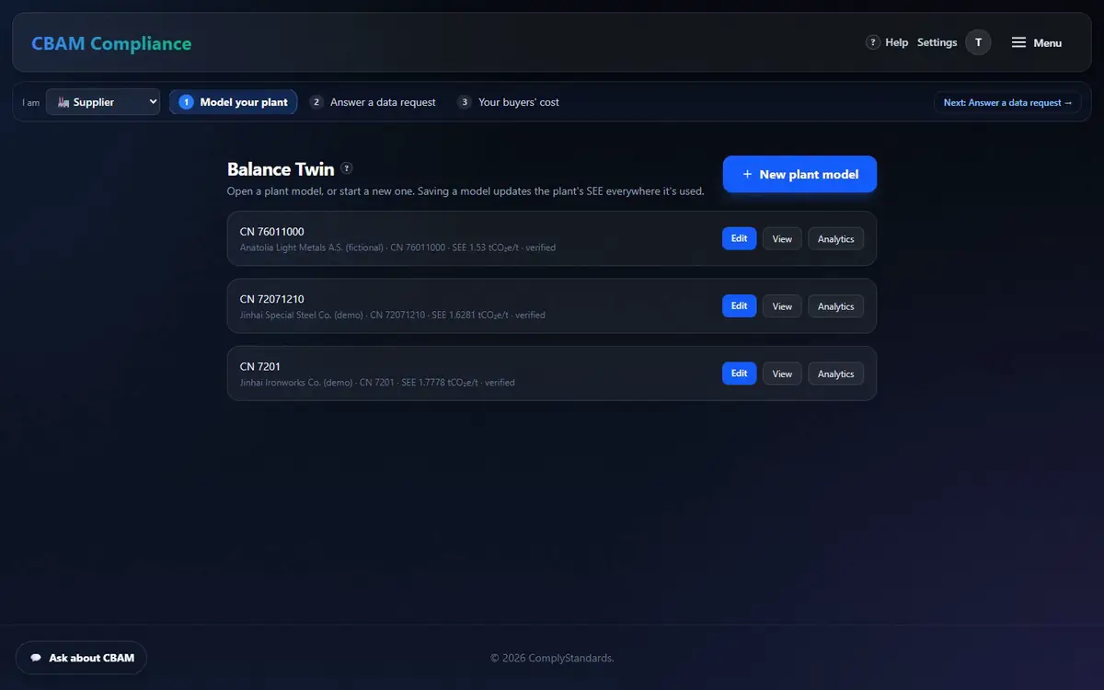Click the Anatolia Light Metals A.S. description
This screenshot has height=690, width=1104.
click(397, 247)
